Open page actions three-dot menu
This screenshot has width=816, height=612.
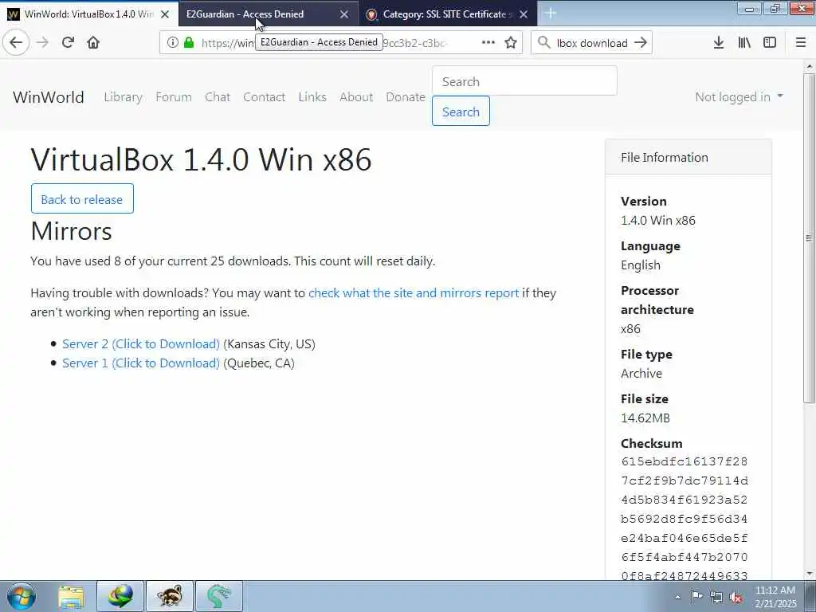[x=488, y=43]
